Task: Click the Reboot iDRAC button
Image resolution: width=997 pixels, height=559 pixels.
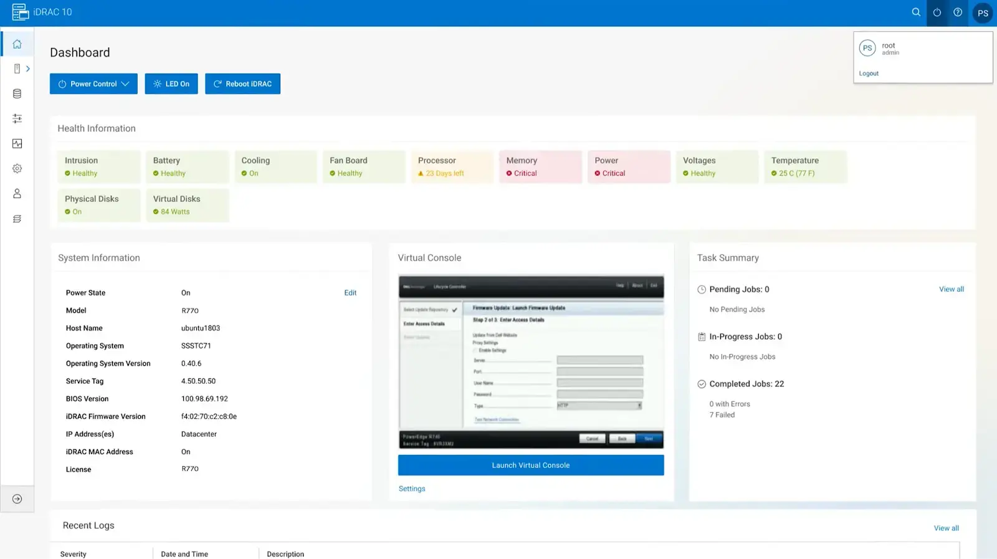Action: coord(242,84)
